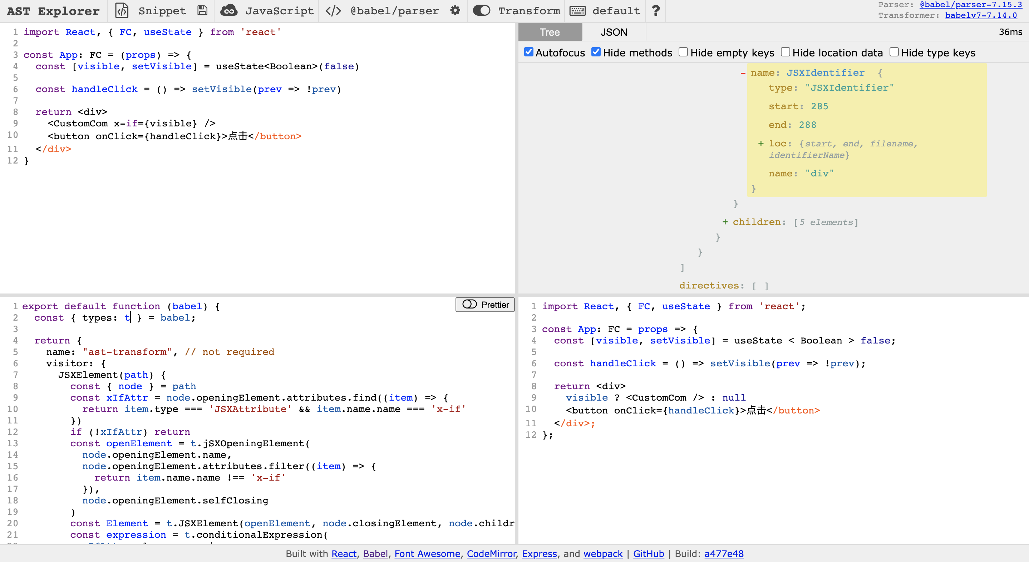Select the Tree tab

pos(550,32)
